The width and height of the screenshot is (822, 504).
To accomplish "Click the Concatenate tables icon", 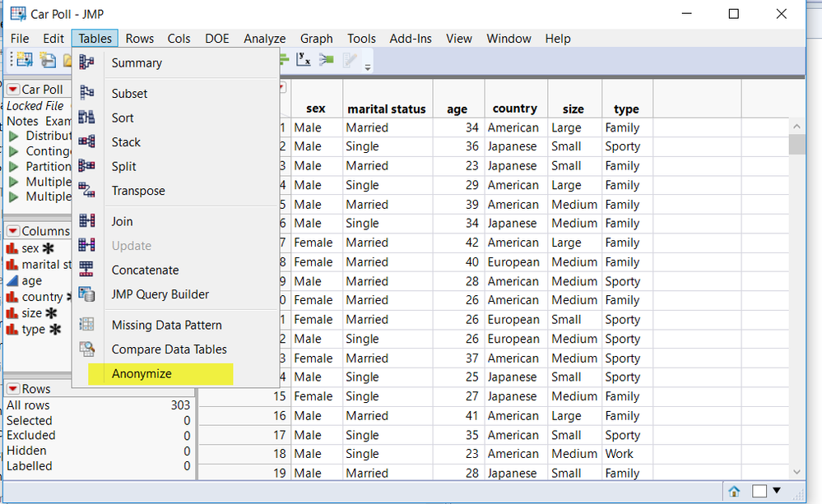I will 86,270.
